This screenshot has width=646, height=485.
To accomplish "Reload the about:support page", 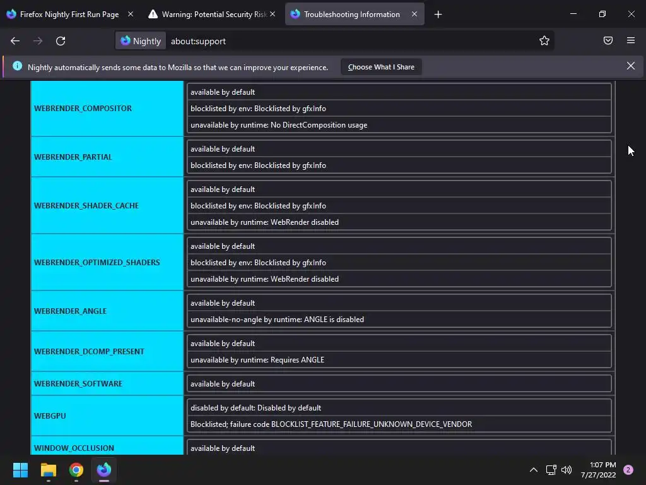I will (61, 41).
